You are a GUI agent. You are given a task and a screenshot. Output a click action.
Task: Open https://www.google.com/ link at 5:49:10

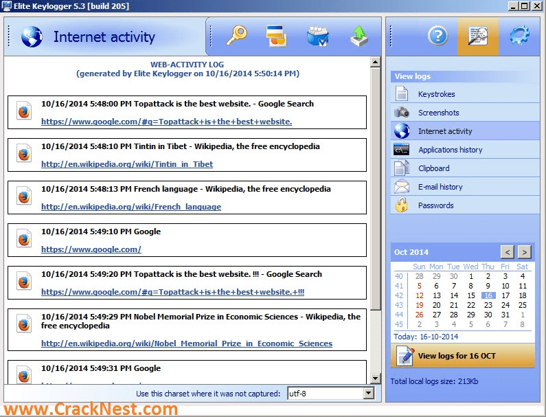91,249
